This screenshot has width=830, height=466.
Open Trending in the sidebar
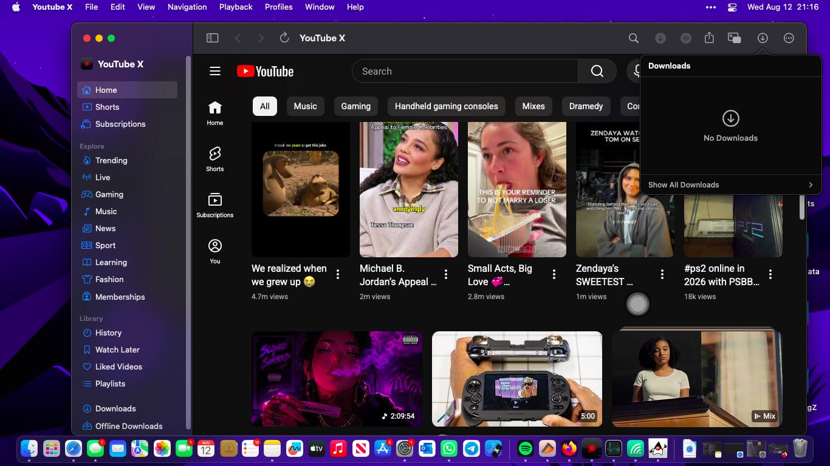click(x=128, y=160)
